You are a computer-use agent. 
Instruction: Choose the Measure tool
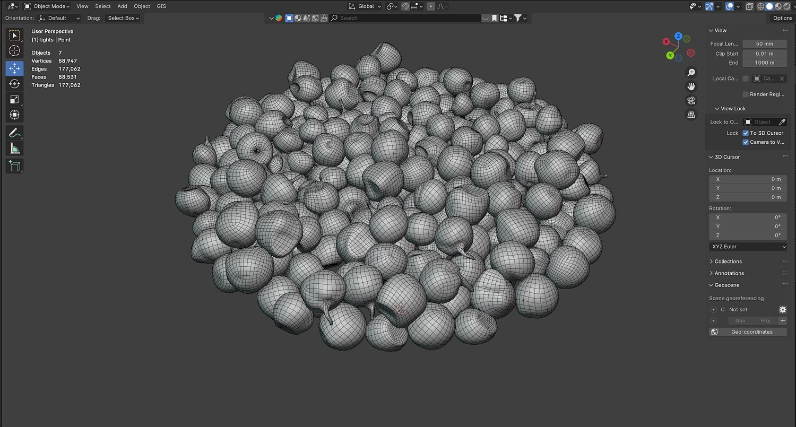[x=14, y=149]
